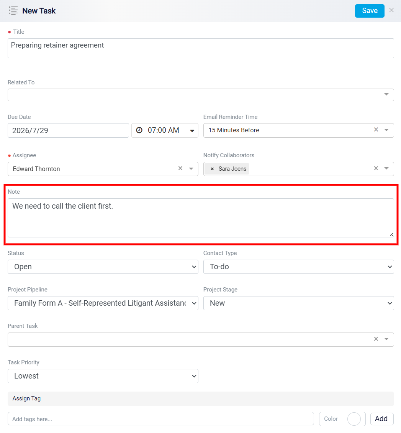Clear the Parent Task selection
Viewport: 401px width, 433px height.
coord(376,339)
